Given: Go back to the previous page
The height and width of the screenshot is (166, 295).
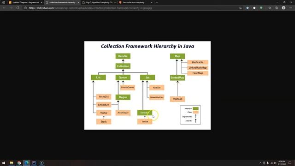Looking at the screenshot, I should pos(4,8).
